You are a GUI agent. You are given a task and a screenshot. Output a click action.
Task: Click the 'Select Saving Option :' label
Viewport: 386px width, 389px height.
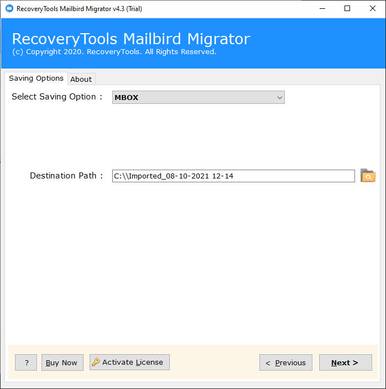click(57, 97)
